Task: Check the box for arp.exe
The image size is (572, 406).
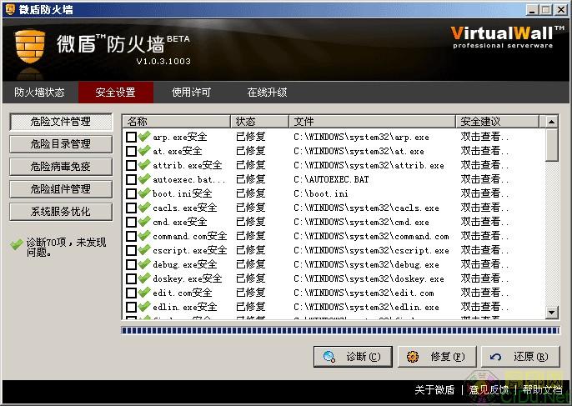Action: [x=131, y=138]
